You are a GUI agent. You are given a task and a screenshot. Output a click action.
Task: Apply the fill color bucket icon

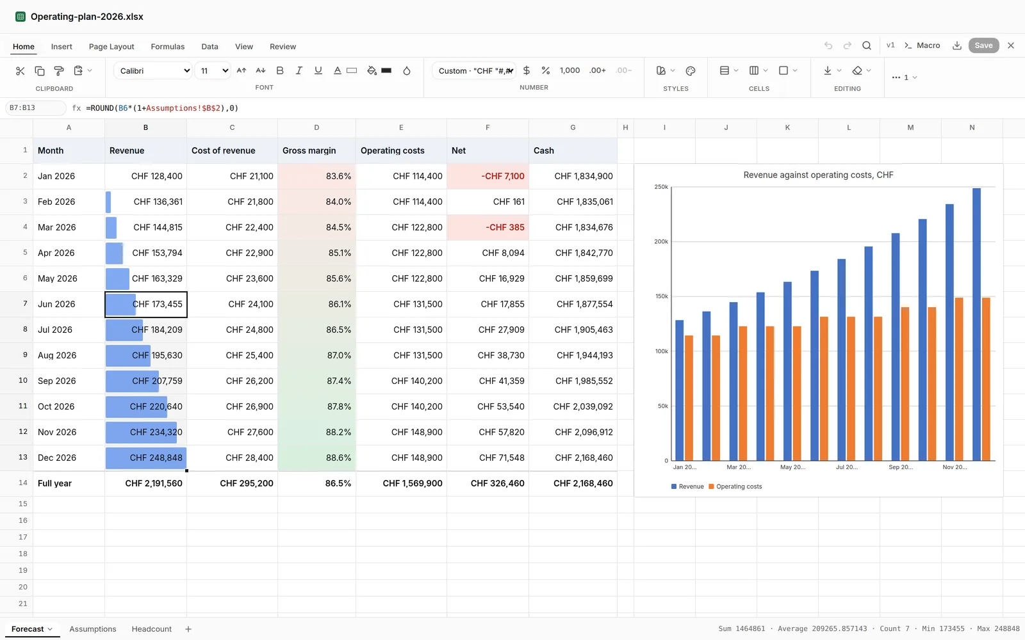pyautogui.click(x=372, y=71)
